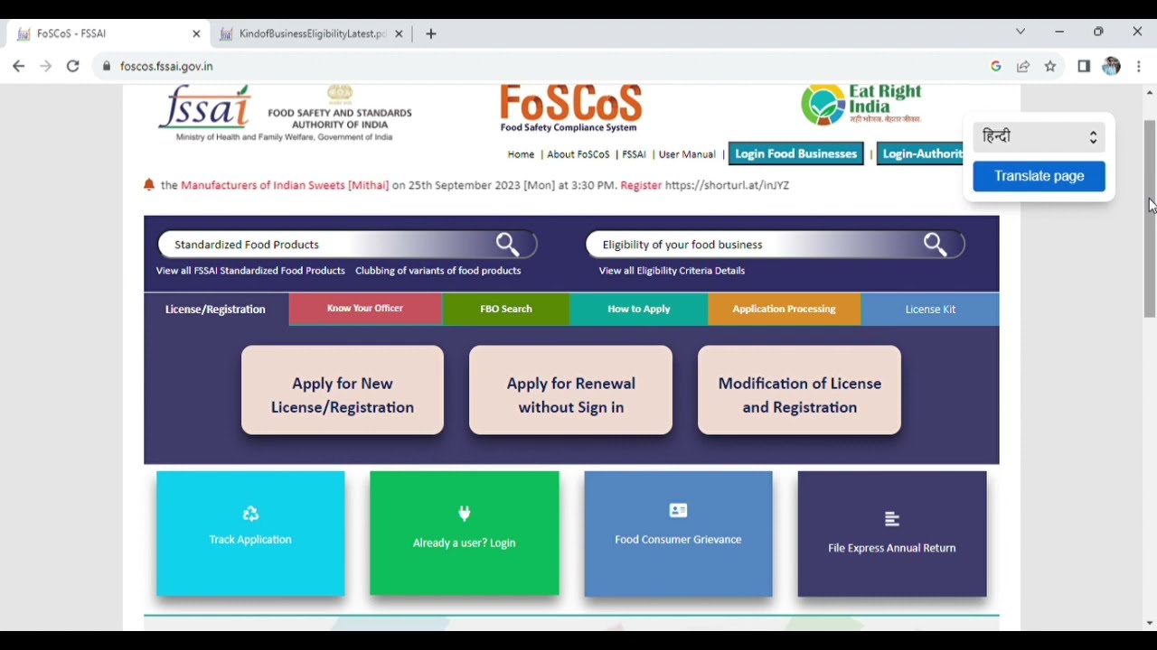Click Apply for Renewal without Sign in

pyautogui.click(x=571, y=390)
